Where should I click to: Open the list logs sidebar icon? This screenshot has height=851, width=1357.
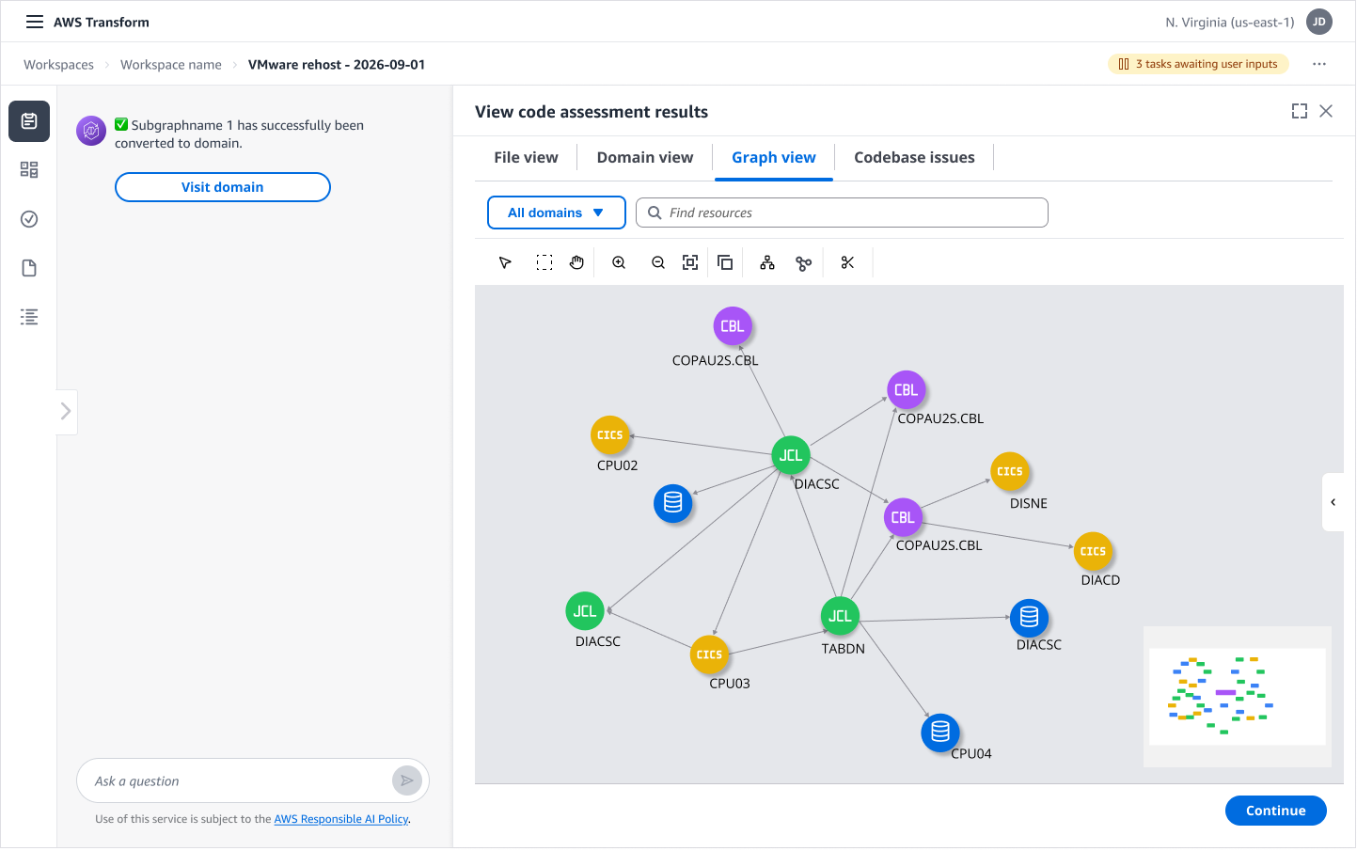[29, 317]
